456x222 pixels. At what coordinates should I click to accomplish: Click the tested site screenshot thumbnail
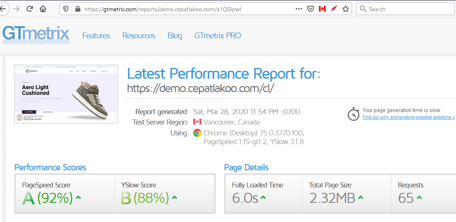click(x=66, y=94)
